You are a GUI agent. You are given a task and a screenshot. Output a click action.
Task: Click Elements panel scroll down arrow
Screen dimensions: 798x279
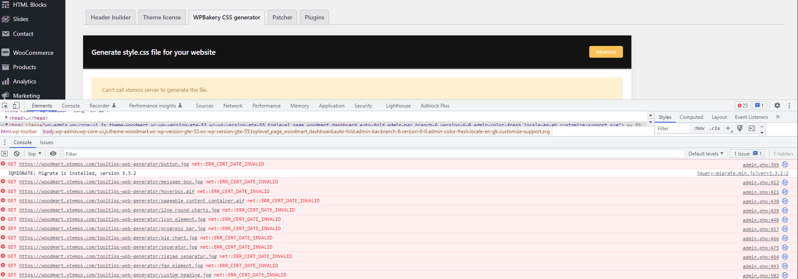pos(650,122)
